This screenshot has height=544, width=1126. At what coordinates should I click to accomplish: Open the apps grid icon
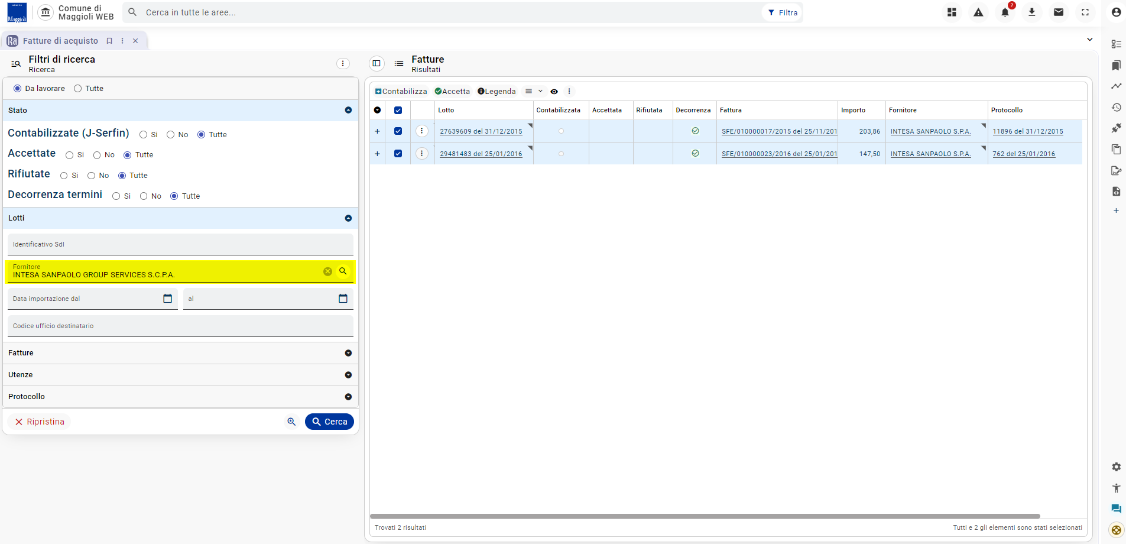tap(952, 12)
